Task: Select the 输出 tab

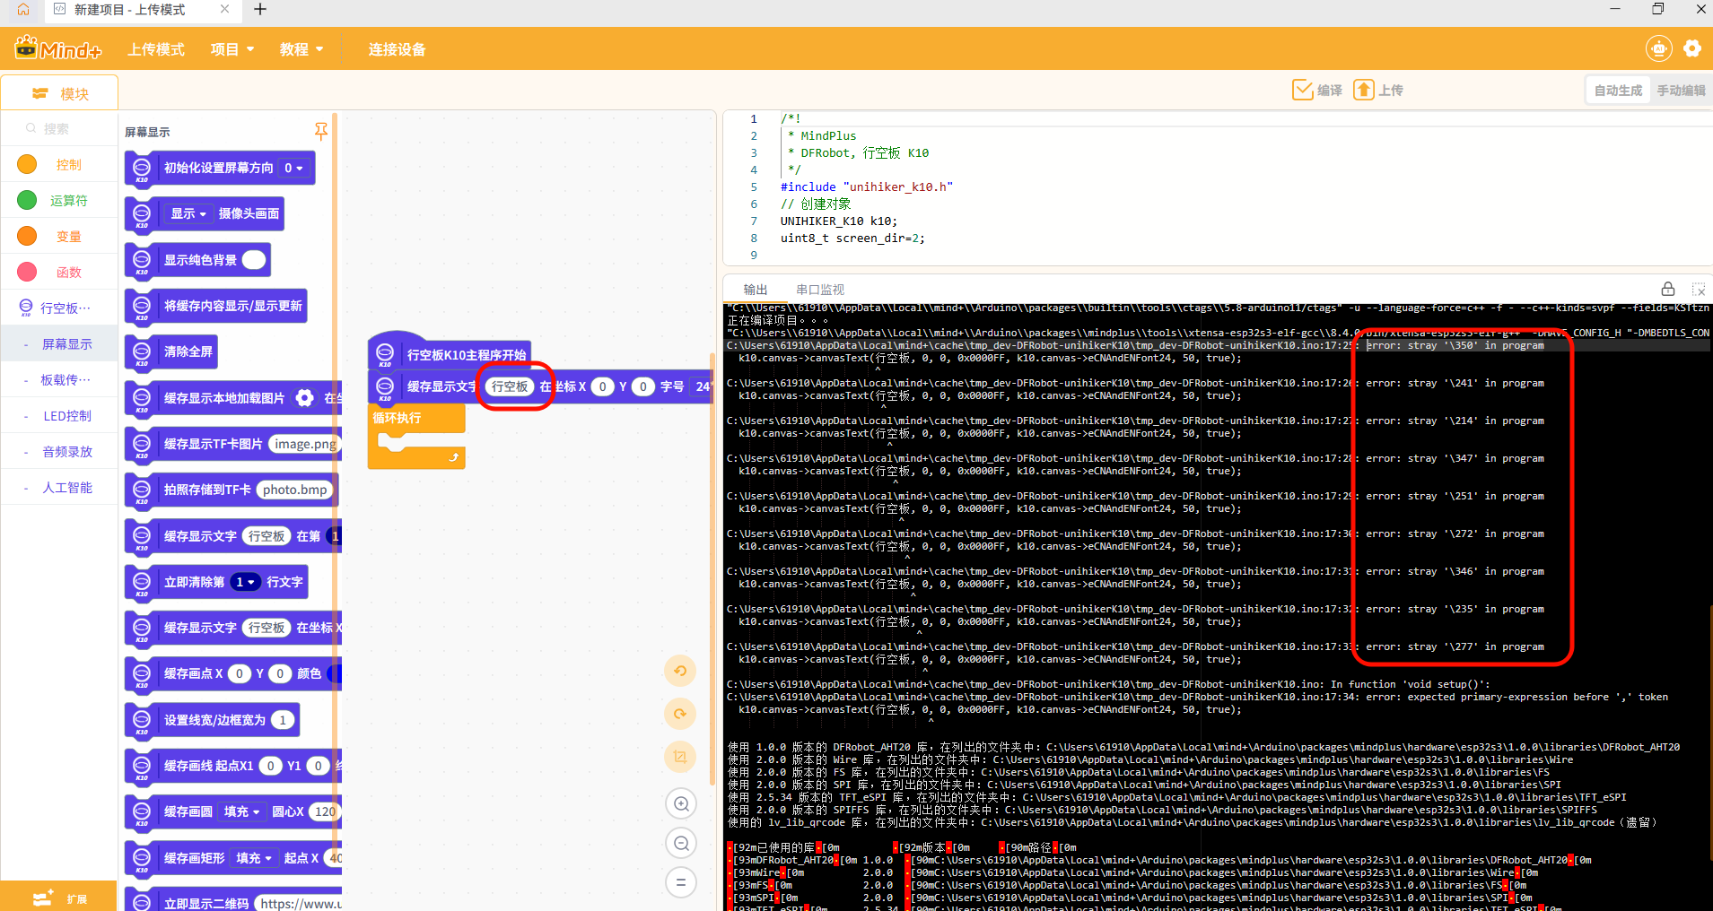Action: (x=756, y=290)
